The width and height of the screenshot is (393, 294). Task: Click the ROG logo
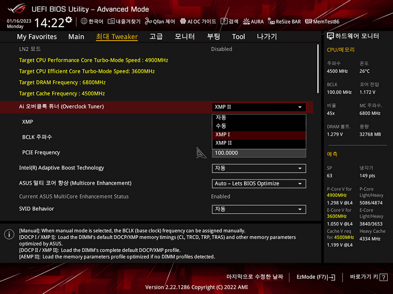pos(17,9)
